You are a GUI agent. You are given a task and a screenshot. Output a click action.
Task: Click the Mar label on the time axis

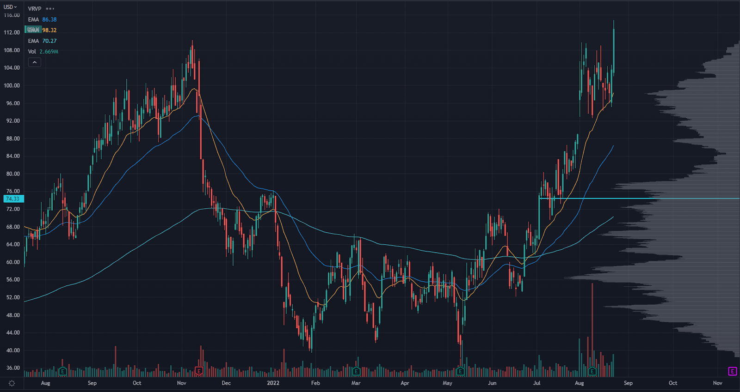(x=356, y=383)
